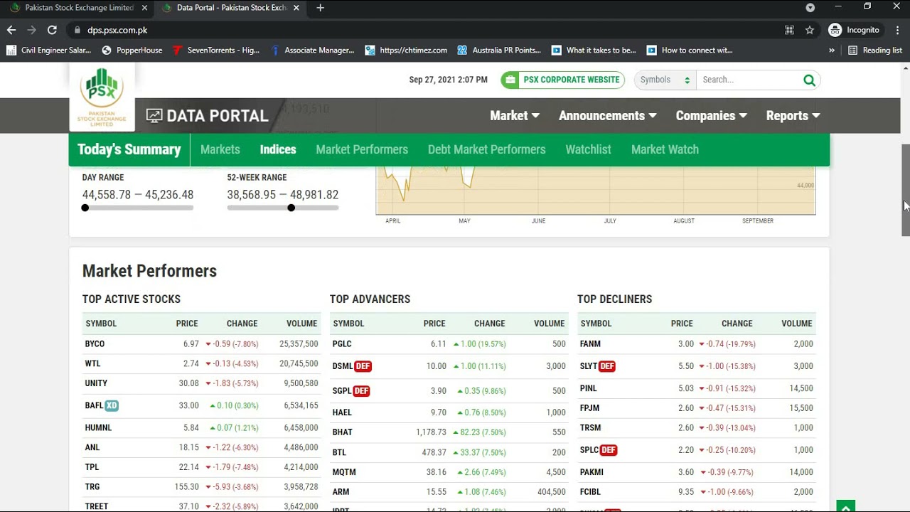The image size is (910, 512).
Task: Click the PSX logo
Action: (x=102, y=97)
